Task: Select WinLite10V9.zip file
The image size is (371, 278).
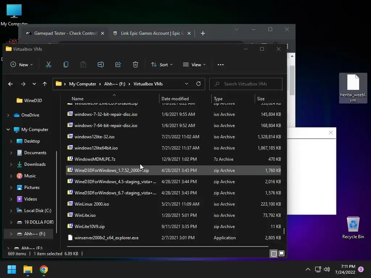Action: 173,227
